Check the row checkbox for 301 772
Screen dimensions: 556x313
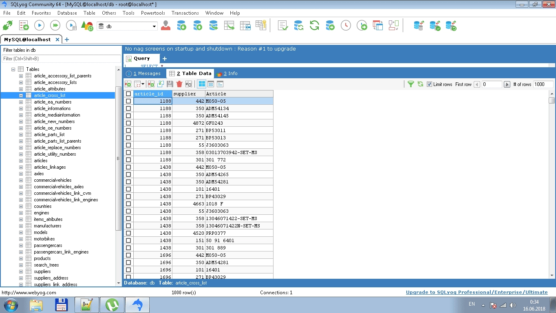pyautogui.click(x=128, y=160)
